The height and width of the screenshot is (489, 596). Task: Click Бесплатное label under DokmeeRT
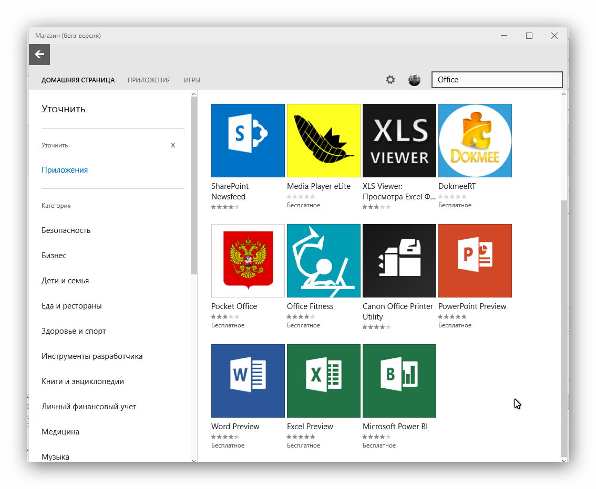point(455,205)
